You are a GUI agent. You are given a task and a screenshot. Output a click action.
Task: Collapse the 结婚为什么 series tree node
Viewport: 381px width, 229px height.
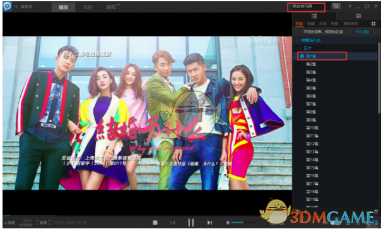point(298,40)
